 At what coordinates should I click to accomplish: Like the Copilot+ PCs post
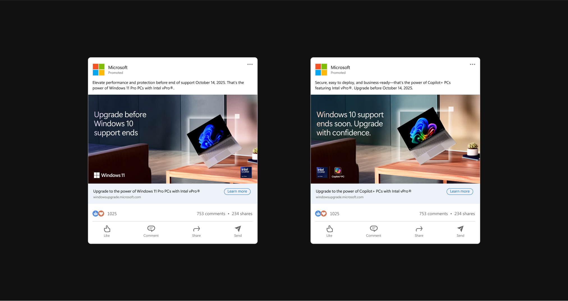pos(329,231)
